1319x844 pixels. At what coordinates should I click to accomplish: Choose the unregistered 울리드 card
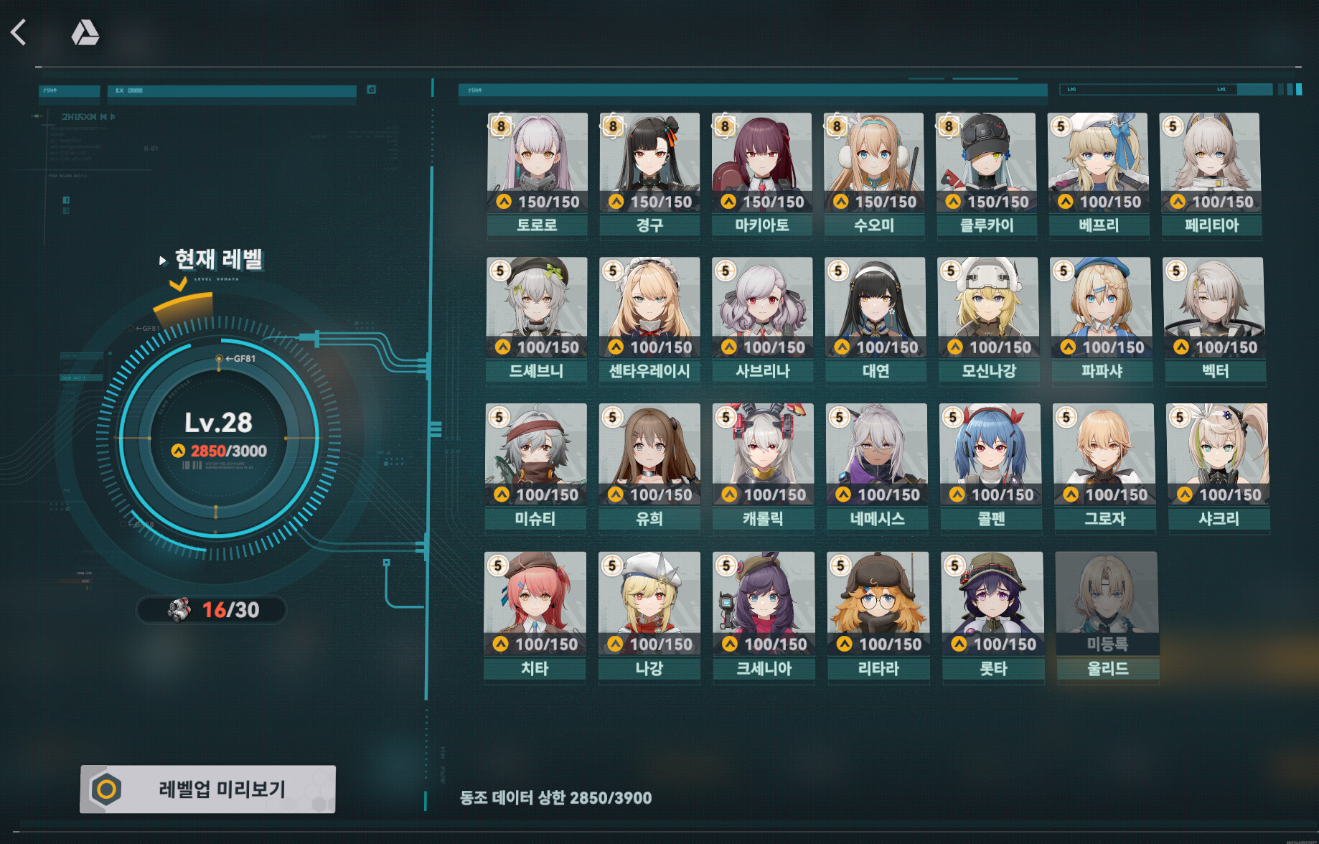coord(1107,617)
